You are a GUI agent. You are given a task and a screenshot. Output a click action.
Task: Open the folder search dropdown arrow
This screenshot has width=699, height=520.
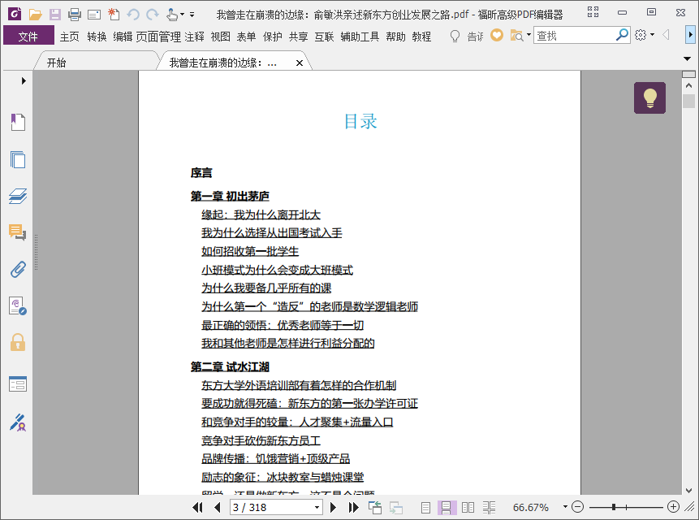529,34
